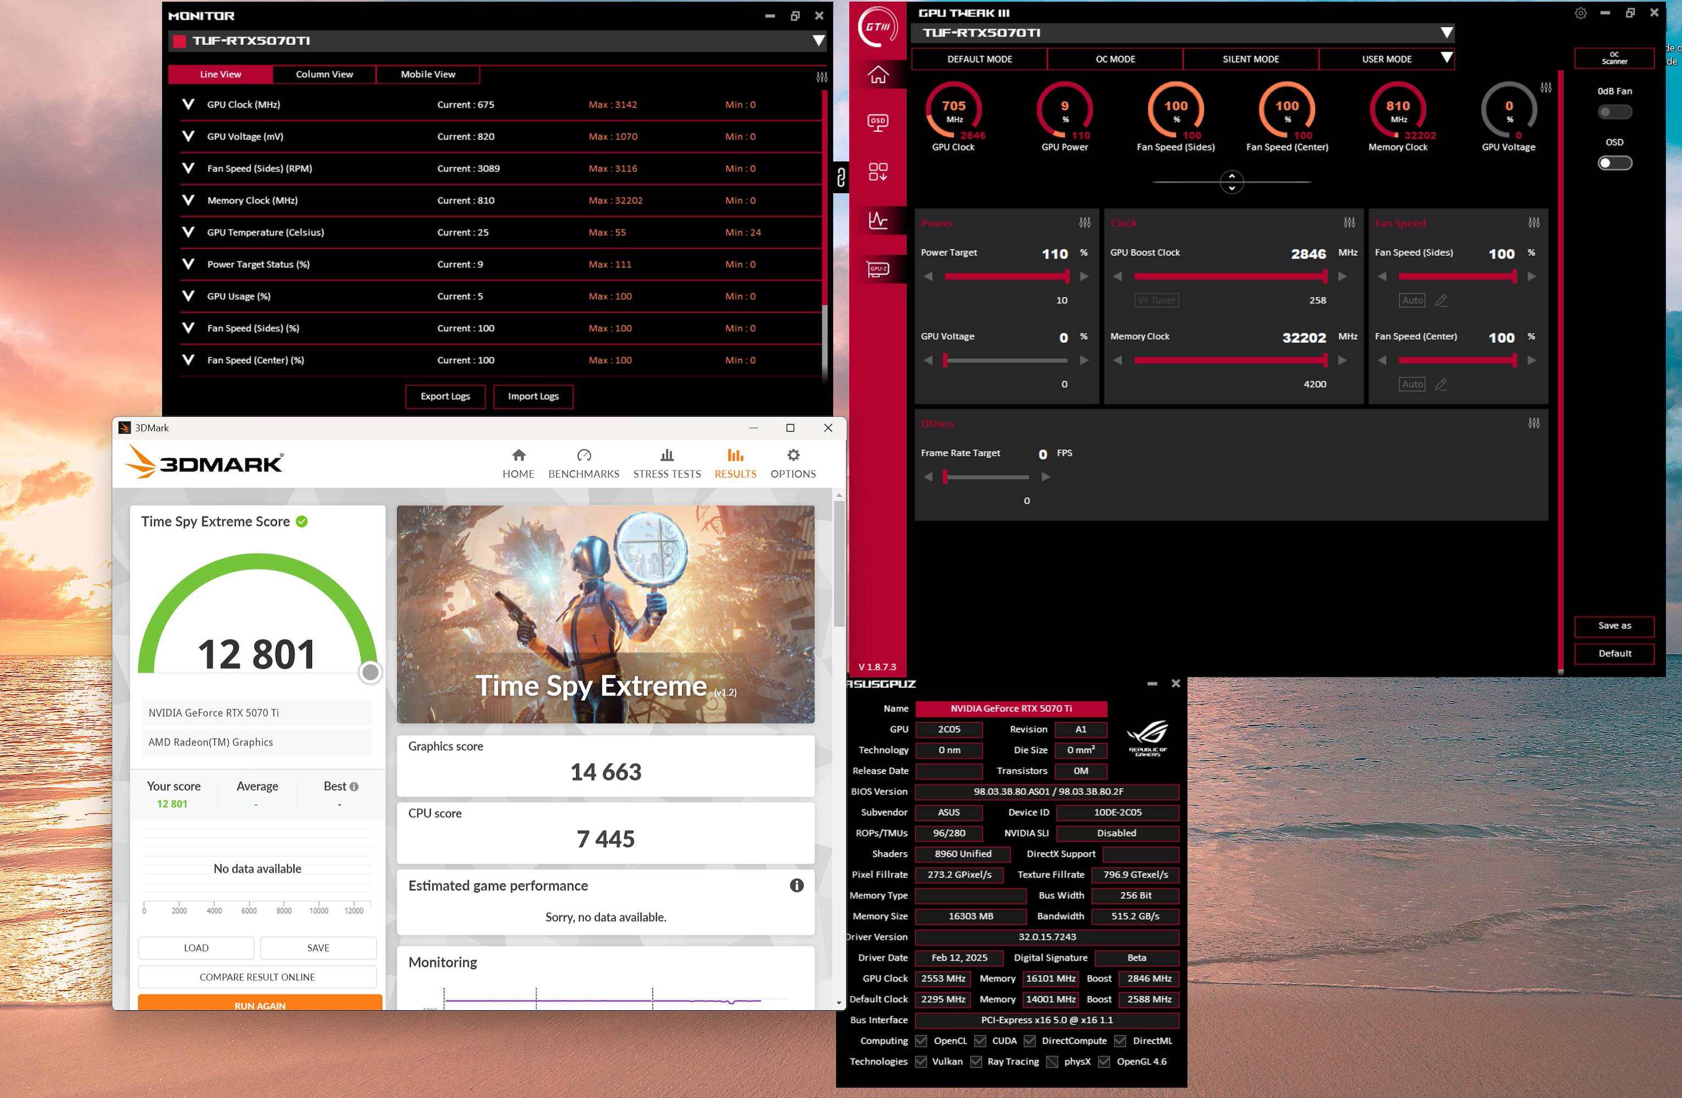1682x1098 pixels.
Task: Open GPU Tweak settings gear
Action: 1581,13
